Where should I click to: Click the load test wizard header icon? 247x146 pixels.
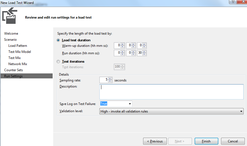coord(10,15)
